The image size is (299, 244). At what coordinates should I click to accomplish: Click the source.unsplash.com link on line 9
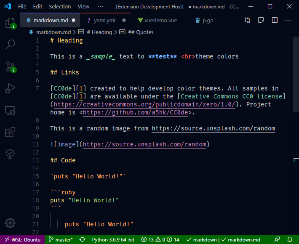pos(214,128)
